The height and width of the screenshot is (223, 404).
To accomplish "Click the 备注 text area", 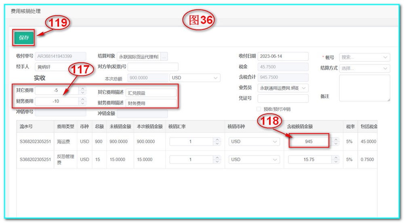I will [364, 88].
